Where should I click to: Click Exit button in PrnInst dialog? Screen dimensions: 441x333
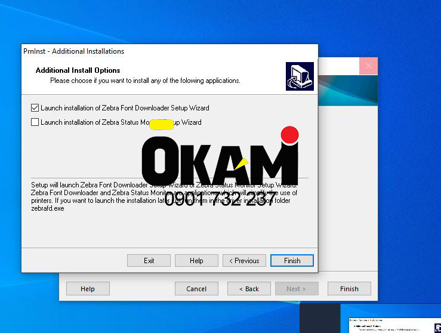point(149,260)
